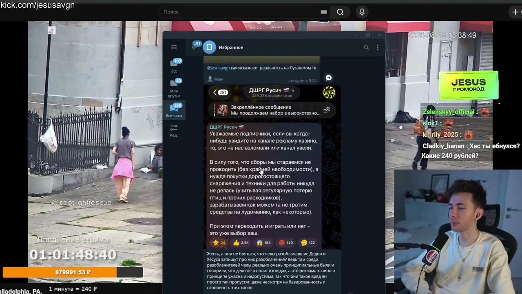Click the star reaction with 24

[219, 243]
